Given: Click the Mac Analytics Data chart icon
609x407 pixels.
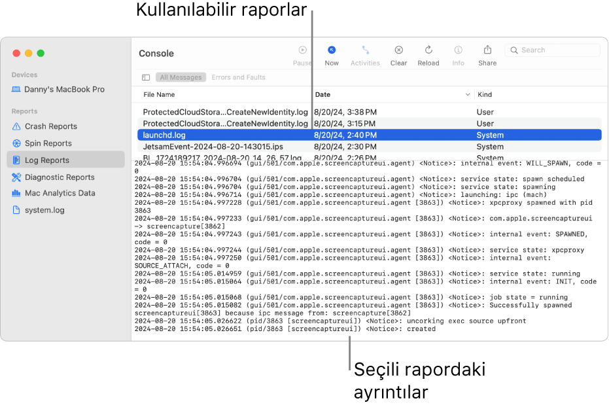Looking at the screenshot, I should 16,192.
